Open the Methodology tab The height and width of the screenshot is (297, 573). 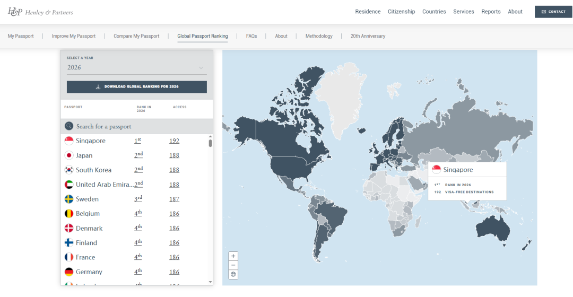319,36
